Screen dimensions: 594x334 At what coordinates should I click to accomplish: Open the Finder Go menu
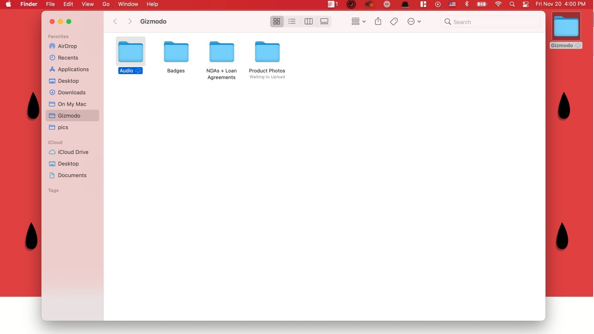106,4
